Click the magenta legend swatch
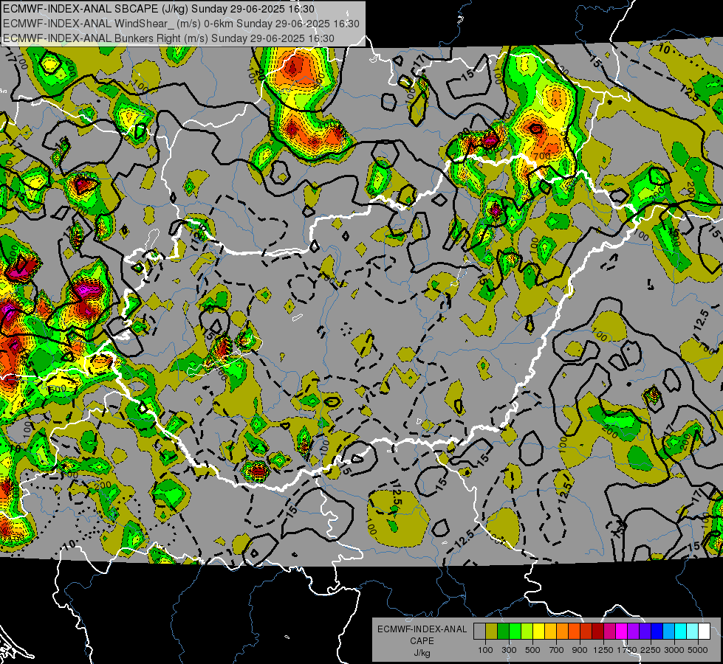723x664 pixels. click(x=622, y=632)
